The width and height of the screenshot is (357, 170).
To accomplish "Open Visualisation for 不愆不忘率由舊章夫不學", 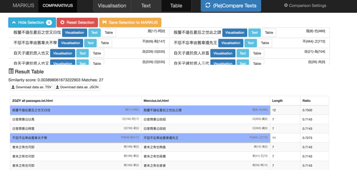I will 71,43.
